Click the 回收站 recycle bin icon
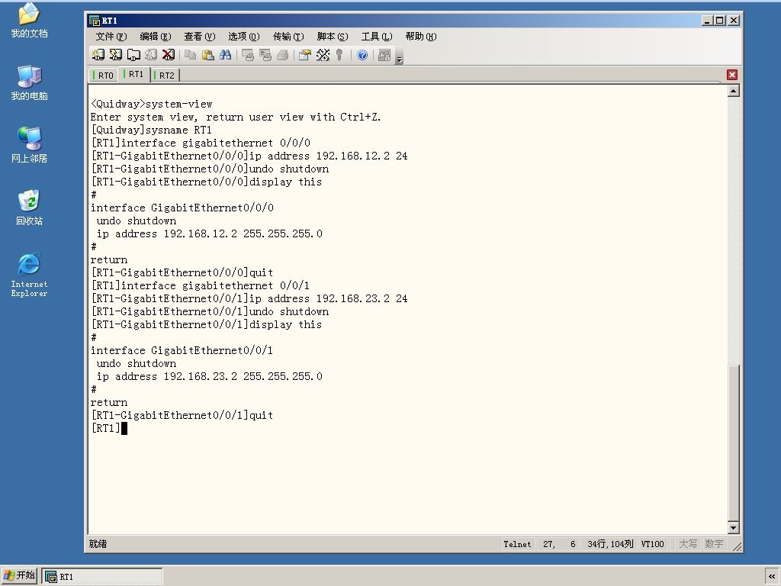 [30, 208]
